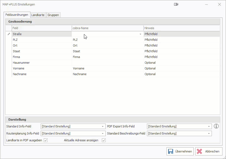The width and height of the screenshot is (226, 159).
Task: Click the cobra-Name cell with value Staat
Action: click(108, 51)
